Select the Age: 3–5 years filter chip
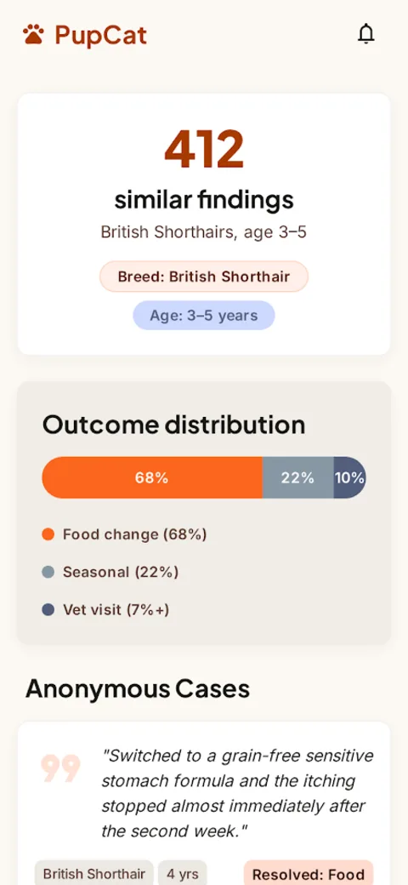This screenshot has width=408, height=885. [204, 315]
